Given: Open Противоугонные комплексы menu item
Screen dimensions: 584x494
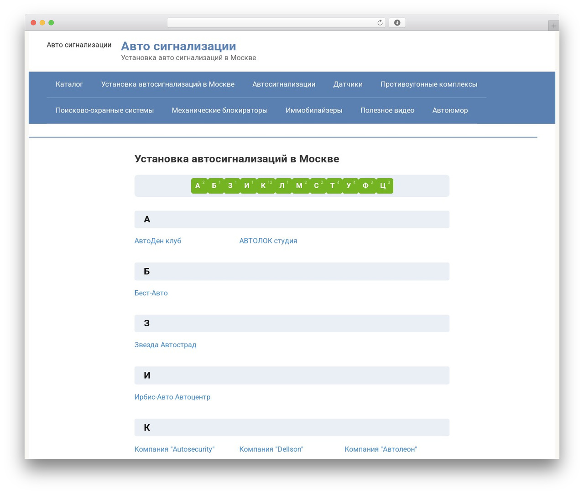Looking at the screenshot, I should pos(429,84).
